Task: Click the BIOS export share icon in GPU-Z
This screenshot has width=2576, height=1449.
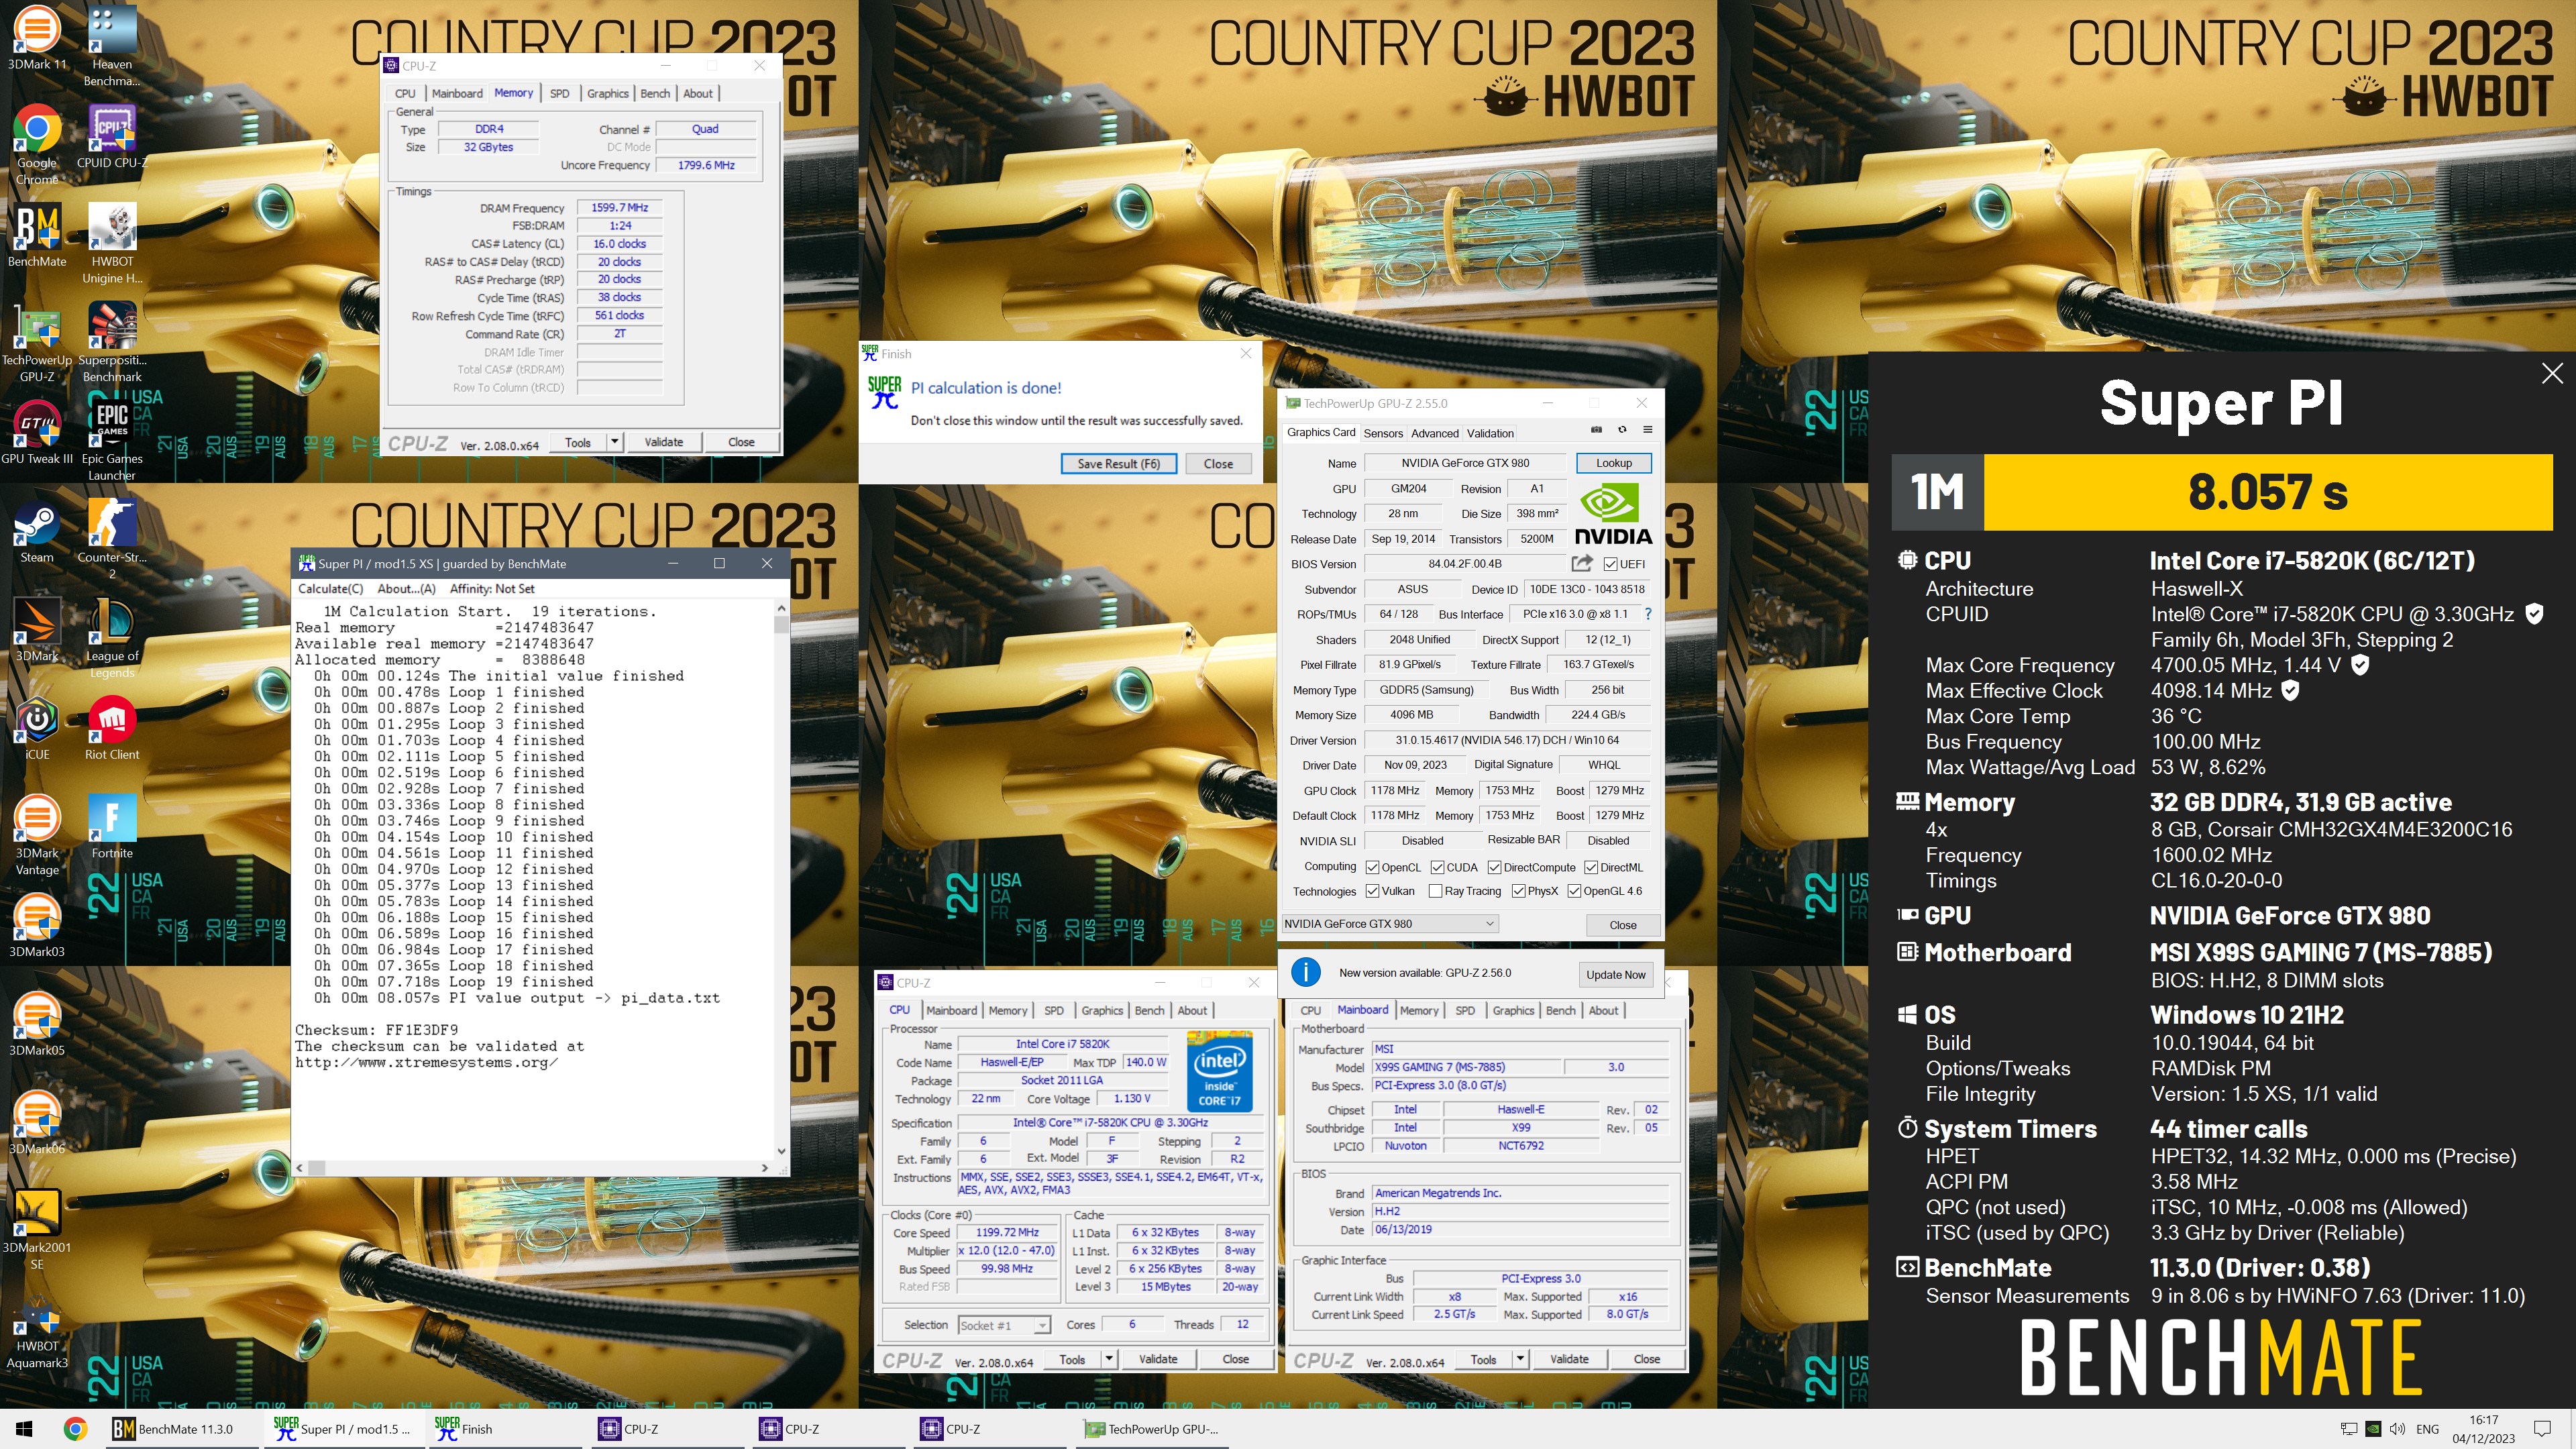Action: pos(1581,563)
